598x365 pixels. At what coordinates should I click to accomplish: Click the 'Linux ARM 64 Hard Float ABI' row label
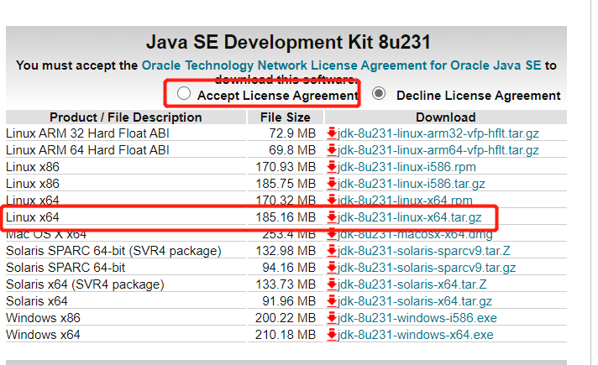tap(87, 150)
